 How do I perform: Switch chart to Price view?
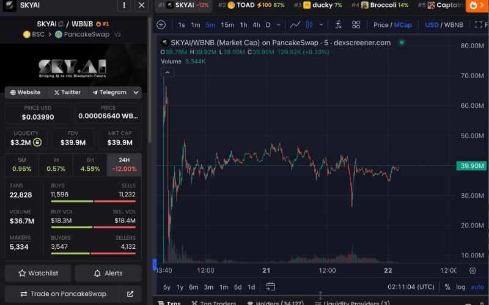click(x=381, y=25)
